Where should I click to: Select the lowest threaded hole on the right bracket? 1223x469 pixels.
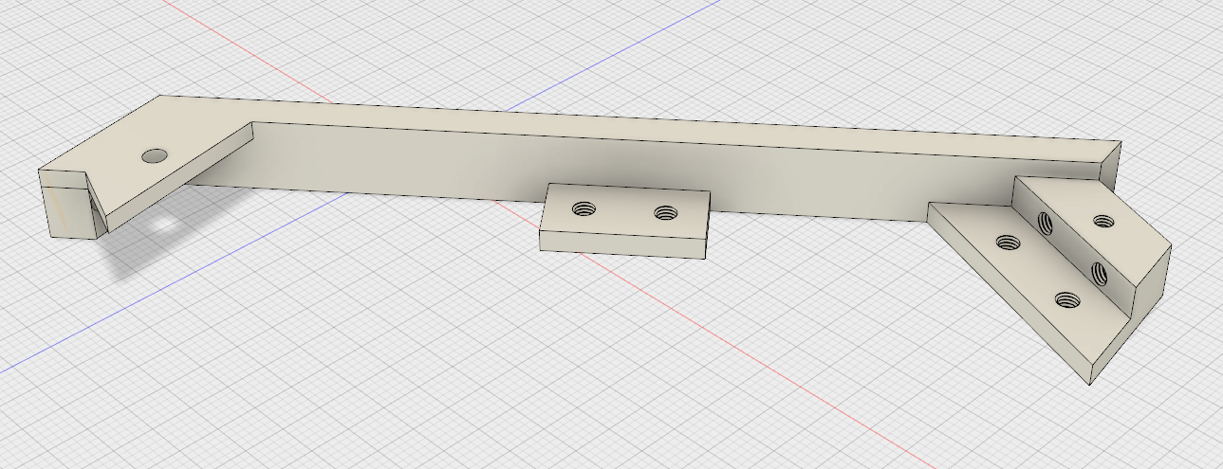coord(1068,302)
